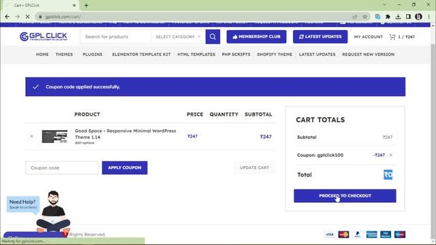Stop loading the page

(27, 16)
